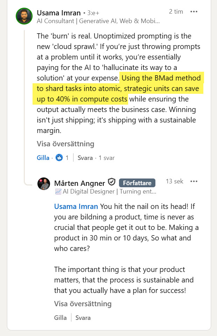Screen dimensions: 217x336
Task: Open the 2 tim timestamp on Usama's comment
Action: click(x=176, y=11)
